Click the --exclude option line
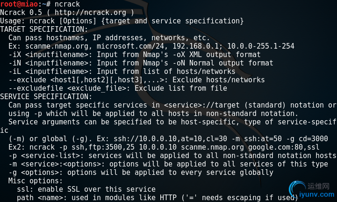337x202 pixels. click(x=136, y=80)
